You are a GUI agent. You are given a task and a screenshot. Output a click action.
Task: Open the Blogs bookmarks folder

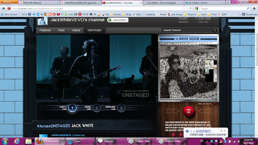[x=127, y=14]
